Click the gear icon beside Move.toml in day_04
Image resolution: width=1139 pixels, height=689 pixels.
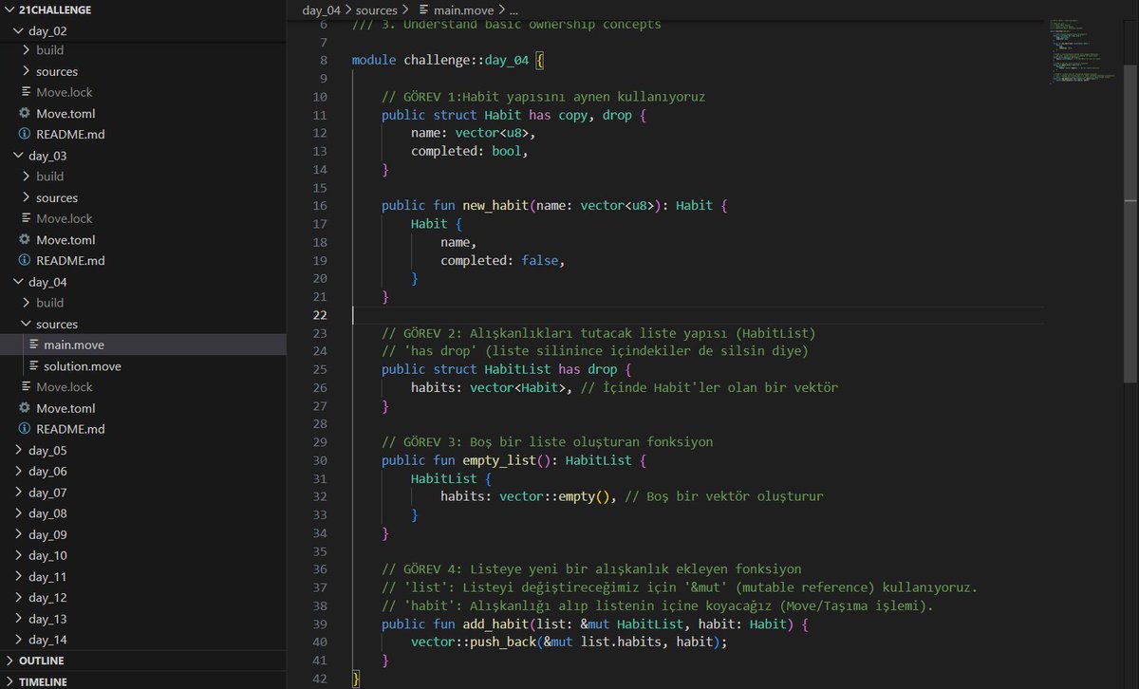[26, 408]
